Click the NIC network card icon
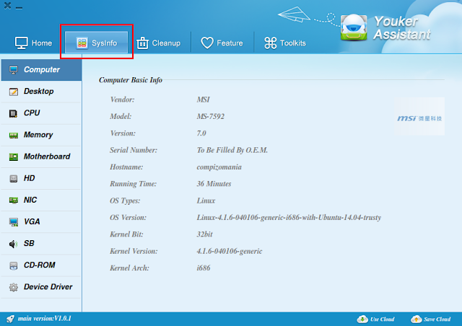The width and height of the screenshot is (462, 326). [13, 201]
